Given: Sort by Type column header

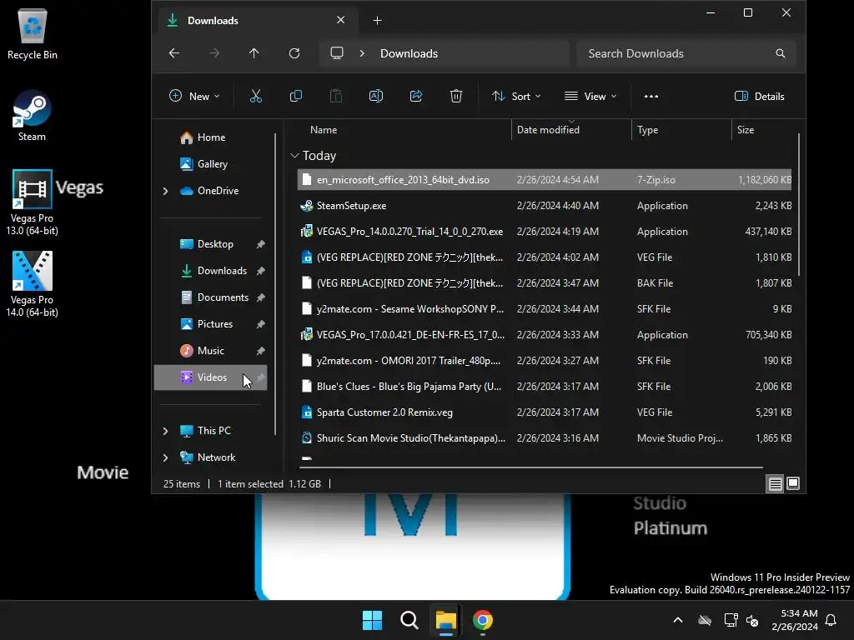Looking at the screenshot, I should point(647,130).
